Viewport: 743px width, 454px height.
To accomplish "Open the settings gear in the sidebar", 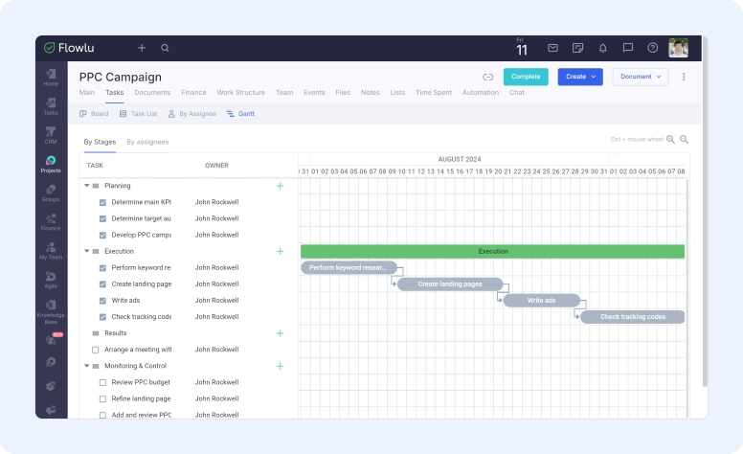I will click(x=51, y=386).
